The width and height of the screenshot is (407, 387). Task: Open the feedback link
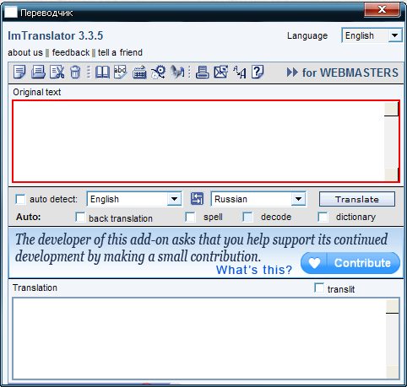click(71, 52)
